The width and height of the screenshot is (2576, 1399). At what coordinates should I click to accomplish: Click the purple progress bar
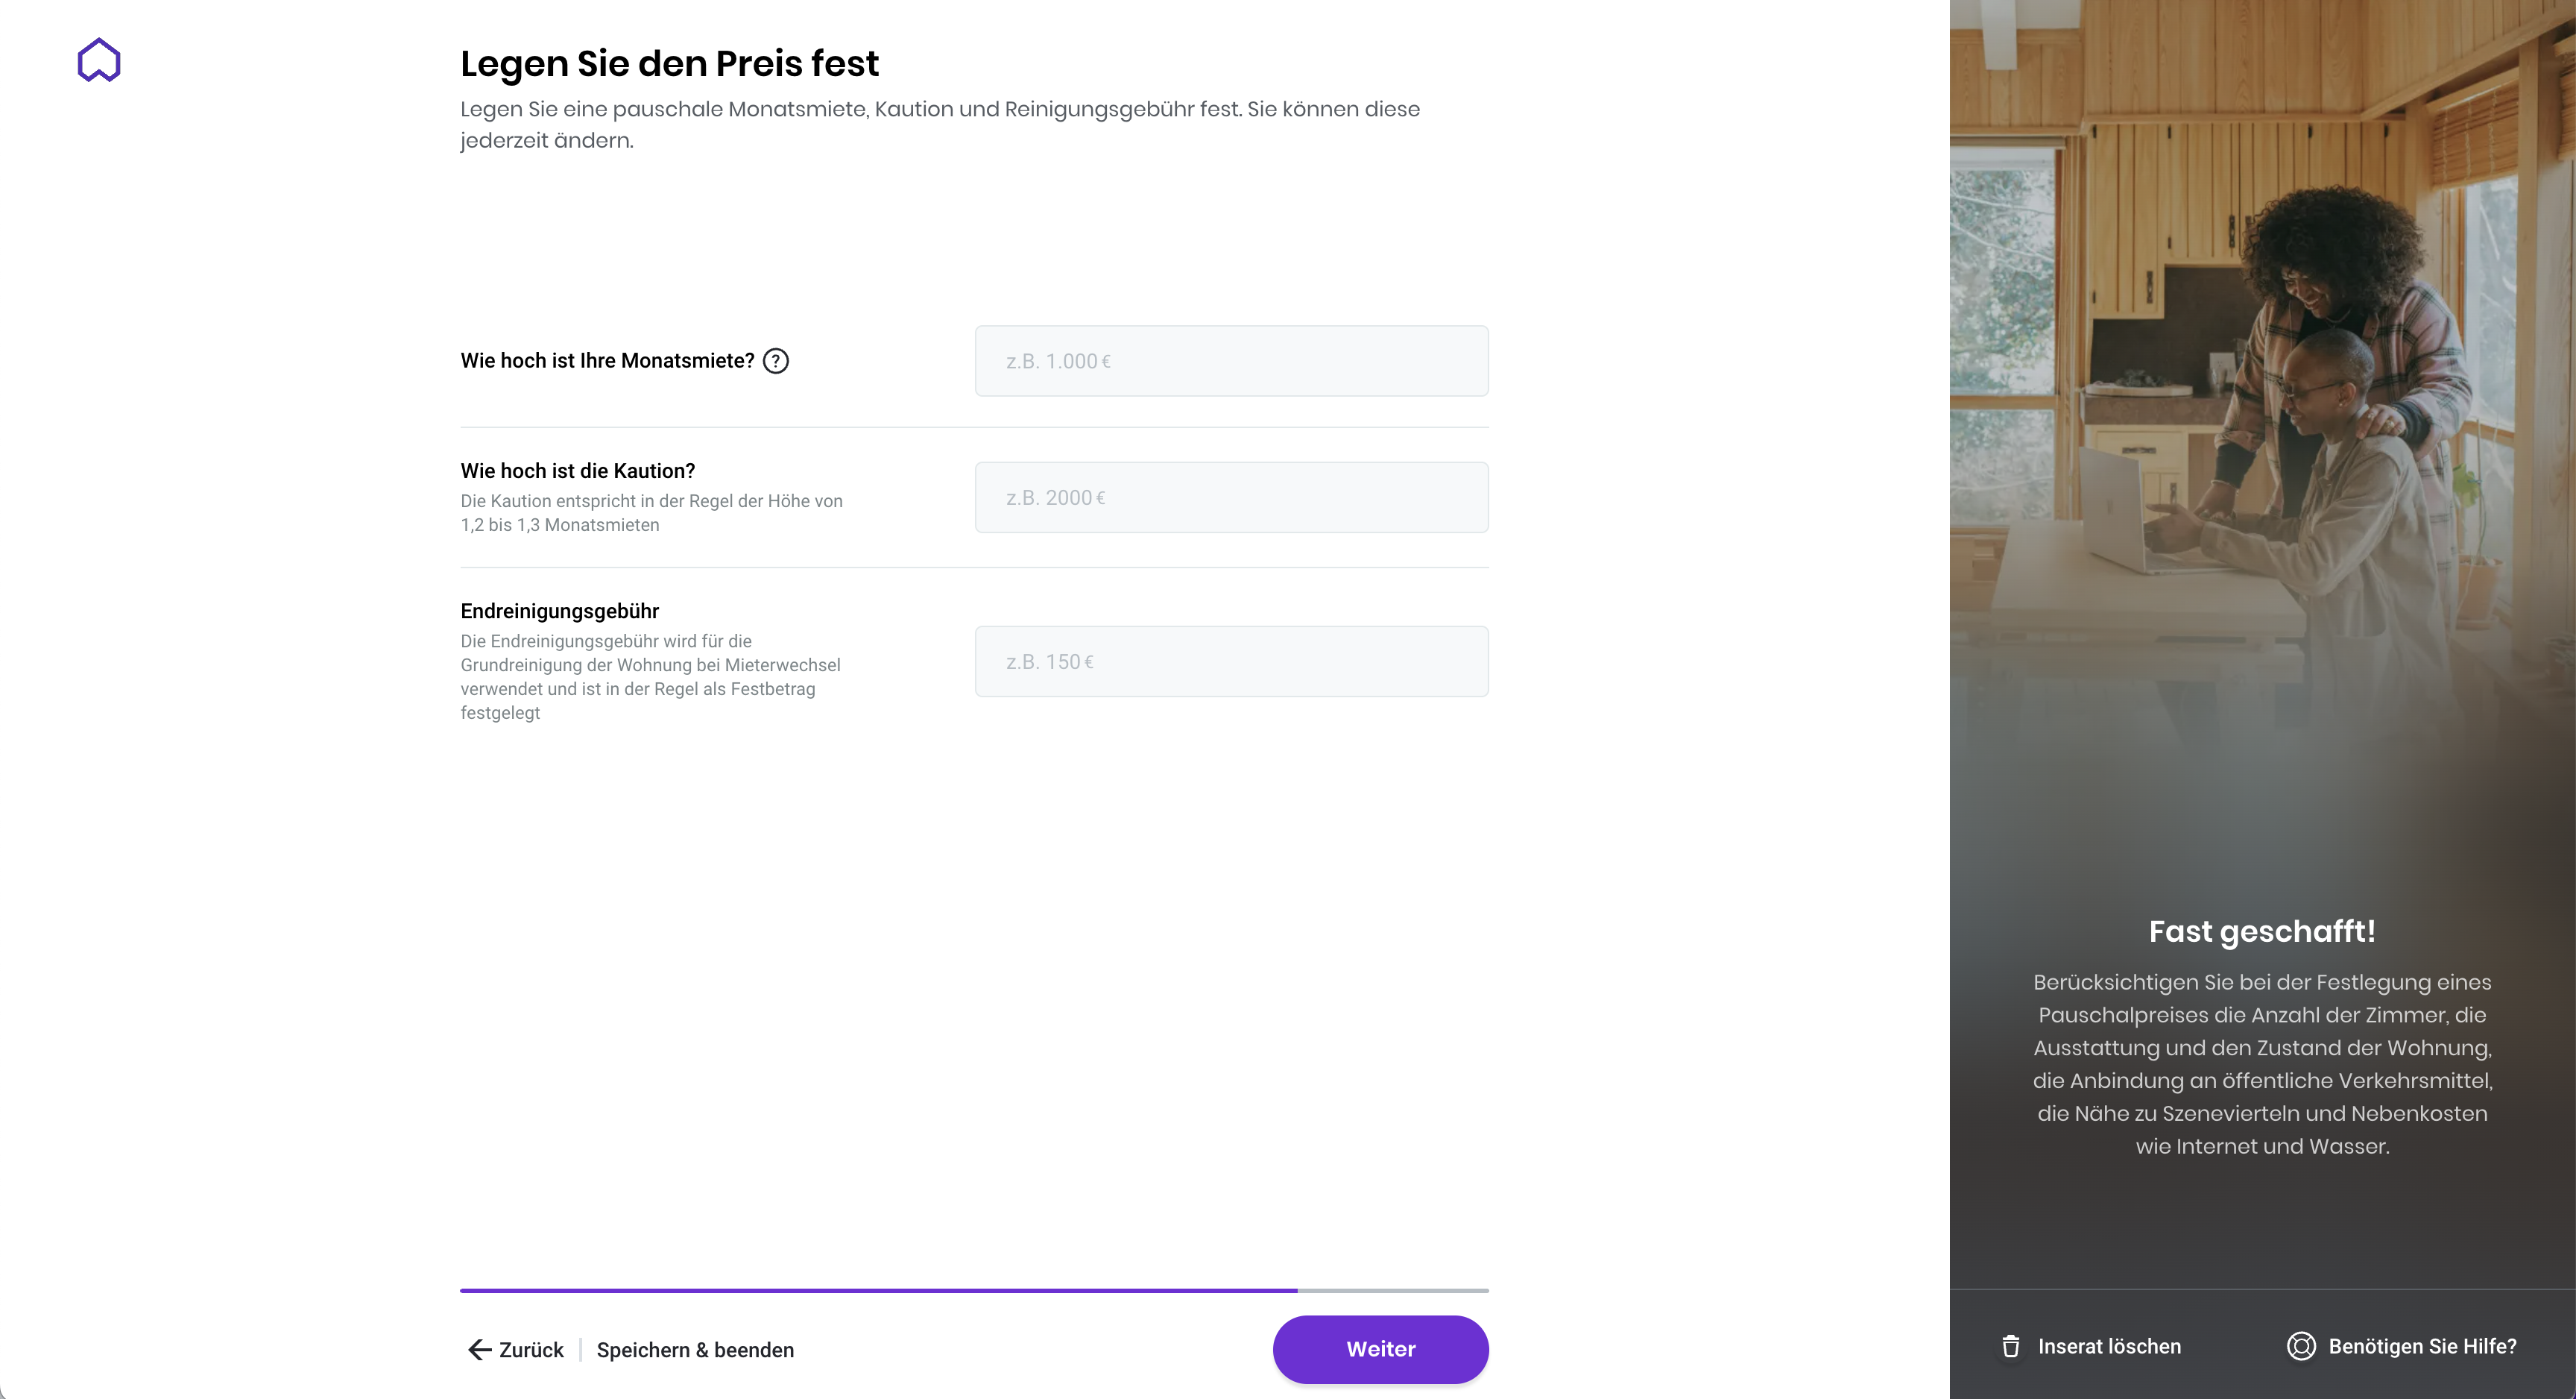point(878,1291)
